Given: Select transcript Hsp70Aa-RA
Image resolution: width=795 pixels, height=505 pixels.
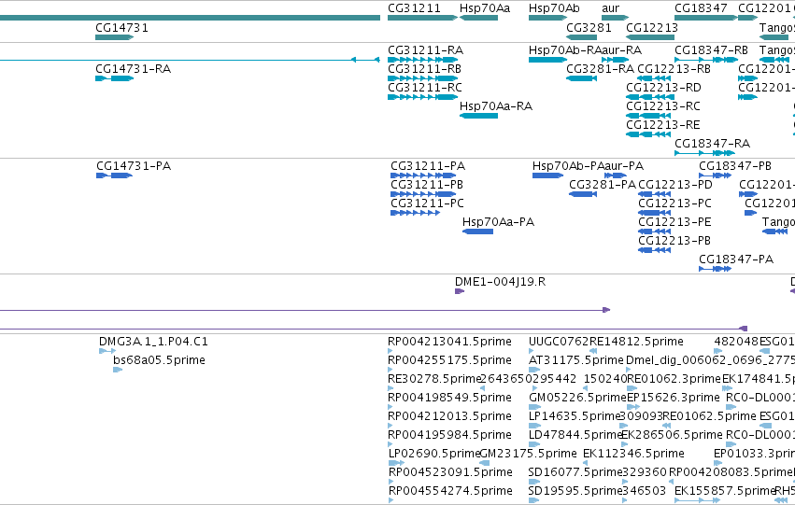Looking at the screenshot, I should point(478,116).
